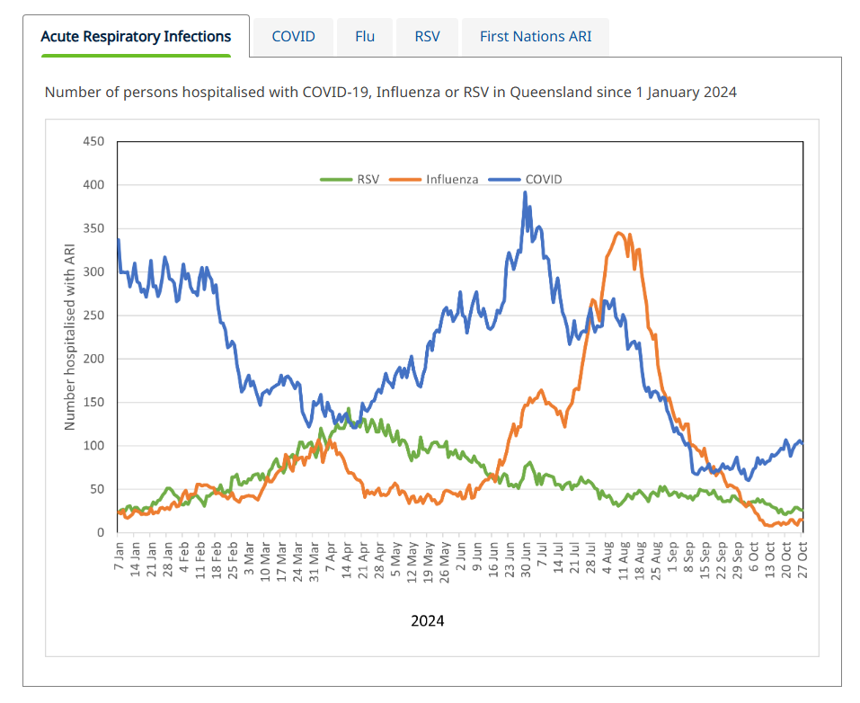
Task: Toggle the Influenza series via legend text
Action: pyautogui.click(x=452, y=179)
